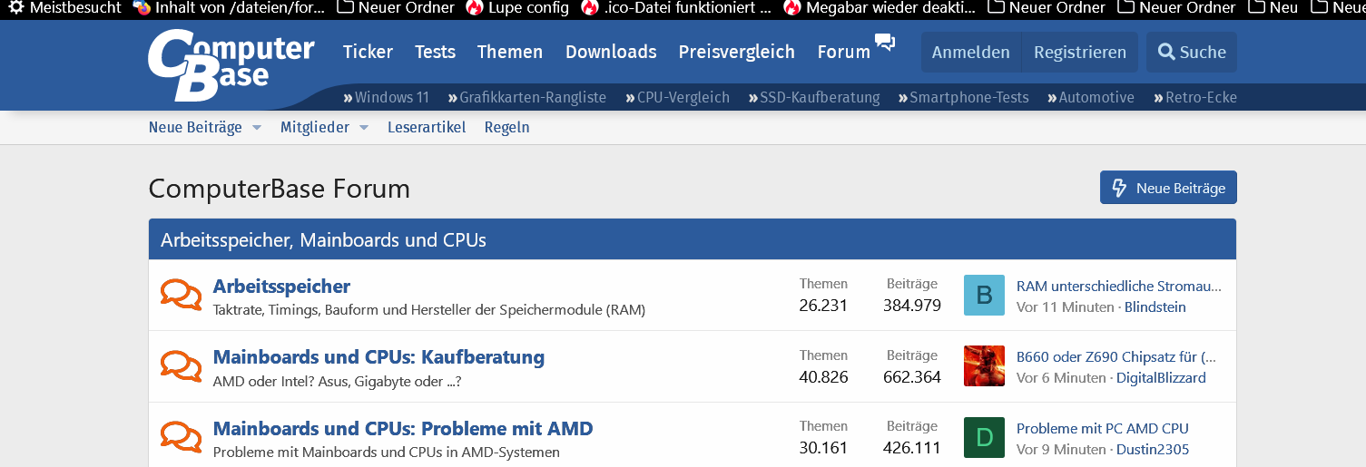Viewport: 1366px width, 467px height.
Task: Click the Kaufberatung forum bubble icon
Action: point(182,365)
